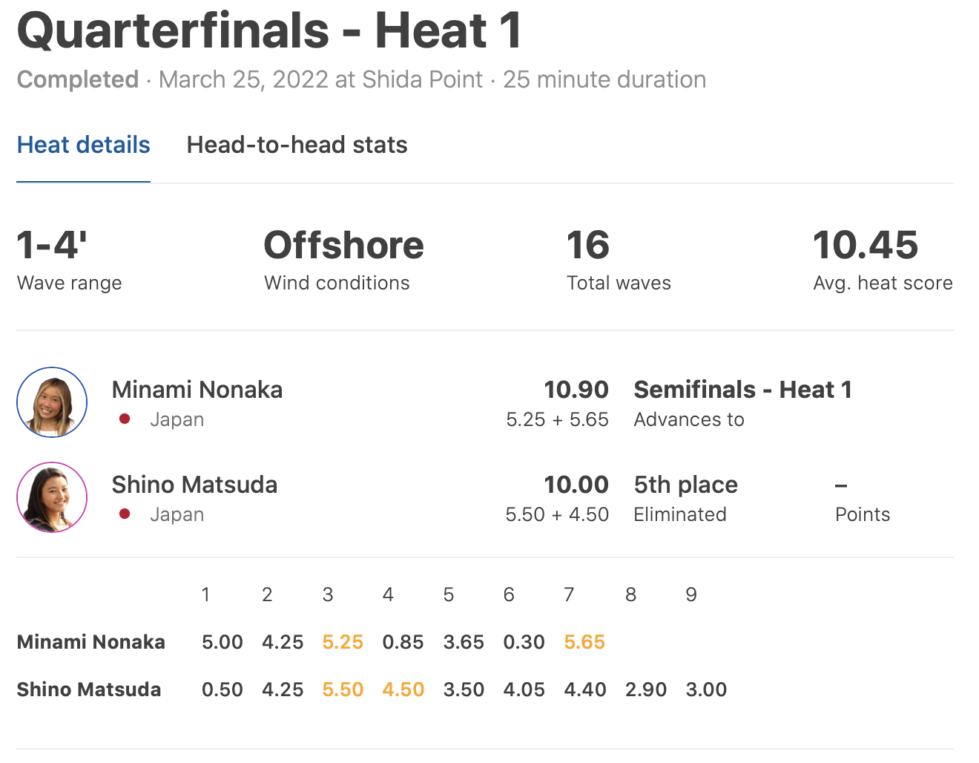The width and height of the screenshot is (979, 763).
Task: Select Shino Matsuda's highlighted 5.50 wave score
Action: click(343, 690)
